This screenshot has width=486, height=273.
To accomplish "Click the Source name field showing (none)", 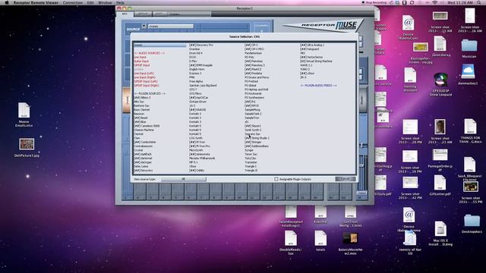I will [x=171, y=27].
